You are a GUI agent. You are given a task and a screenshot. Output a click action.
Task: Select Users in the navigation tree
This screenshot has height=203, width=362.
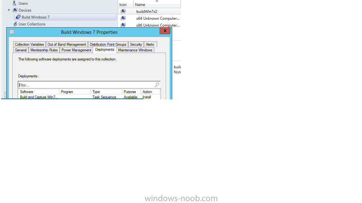click(23, 3)
